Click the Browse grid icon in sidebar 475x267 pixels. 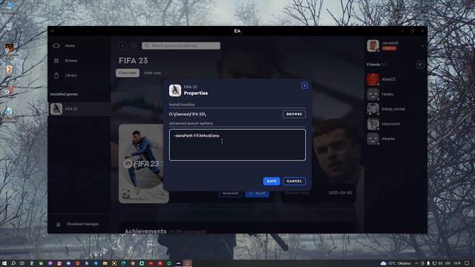point(56,61)
